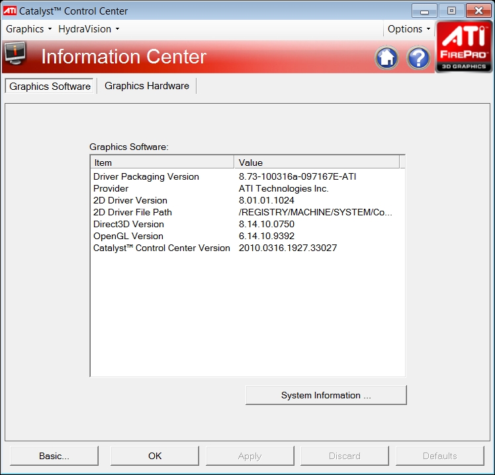Sort by the Value column header
Viewport: 495px width, 475px height.
click(316, 163)
